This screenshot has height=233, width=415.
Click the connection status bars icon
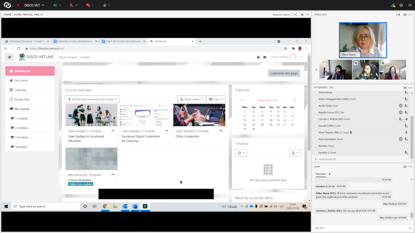392,5
